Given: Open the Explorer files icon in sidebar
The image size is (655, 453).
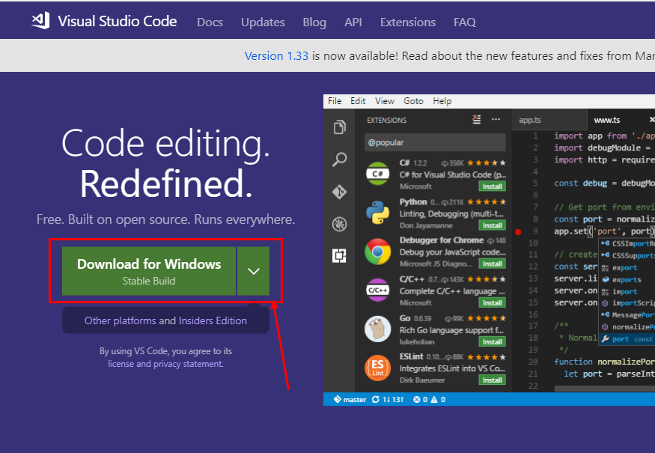Looking at the screenshot, I should point(339,127).
